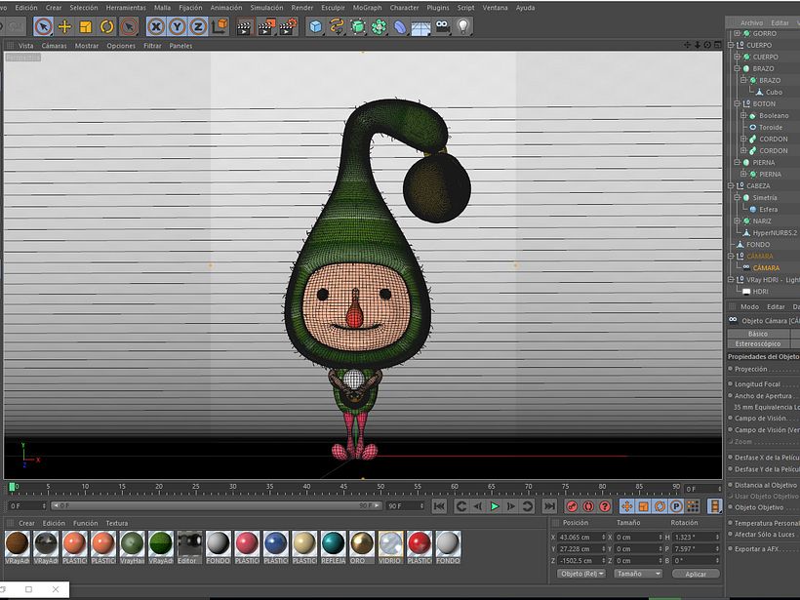Select the ORO gold material swatch
The image size is (800, 600).
pyautogui.click(x=361, y=547)
